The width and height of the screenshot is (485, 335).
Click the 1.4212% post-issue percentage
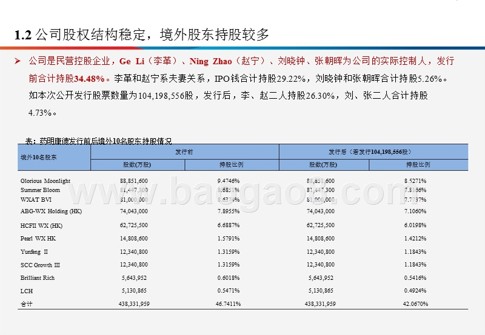click(415, 238)
